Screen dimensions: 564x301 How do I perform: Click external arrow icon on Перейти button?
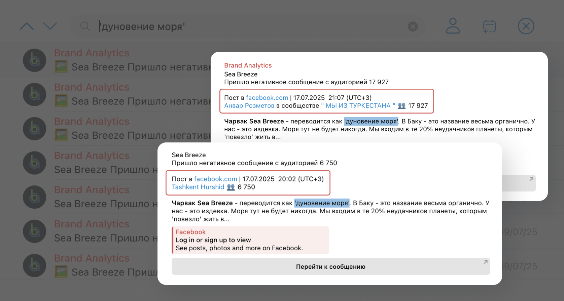coord(485,262)
